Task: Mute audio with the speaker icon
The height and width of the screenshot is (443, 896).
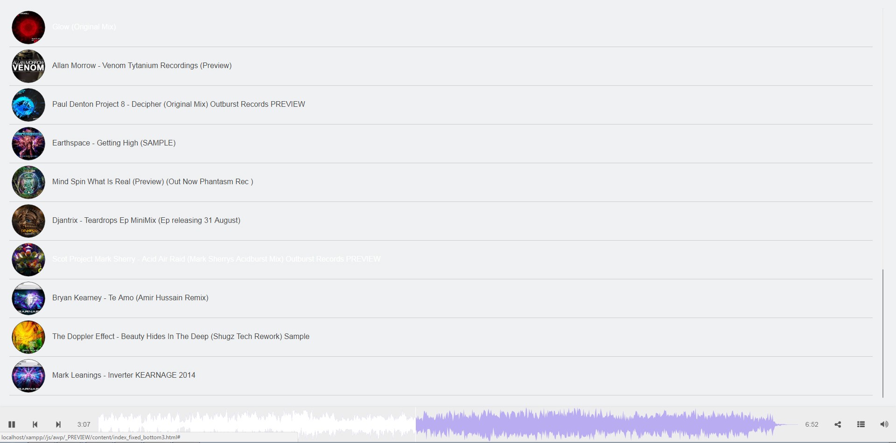Action: [884, 424]
